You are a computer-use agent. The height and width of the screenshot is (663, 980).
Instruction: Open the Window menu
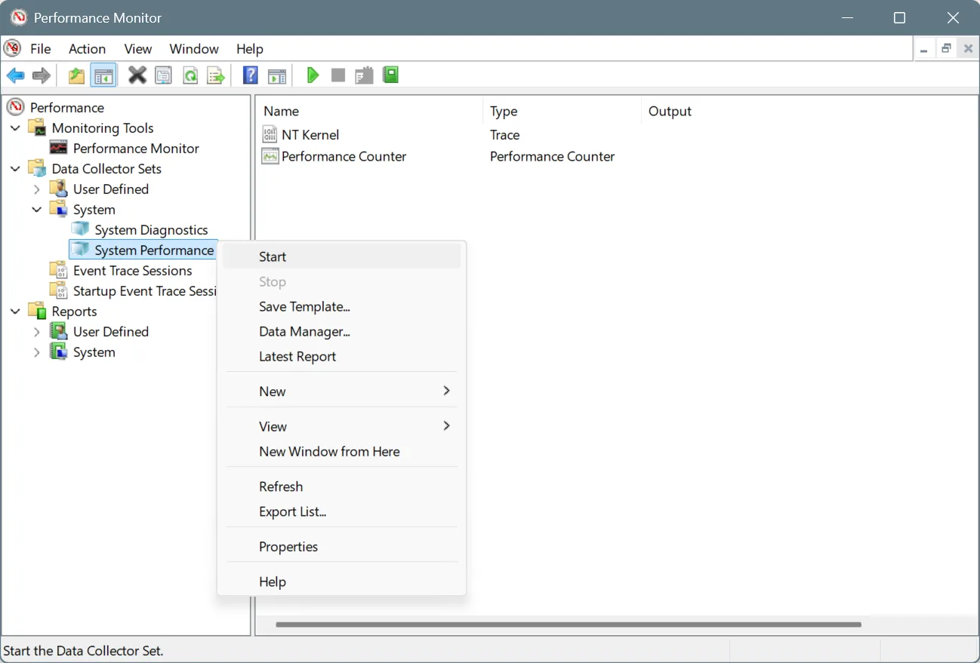(194, 48)
